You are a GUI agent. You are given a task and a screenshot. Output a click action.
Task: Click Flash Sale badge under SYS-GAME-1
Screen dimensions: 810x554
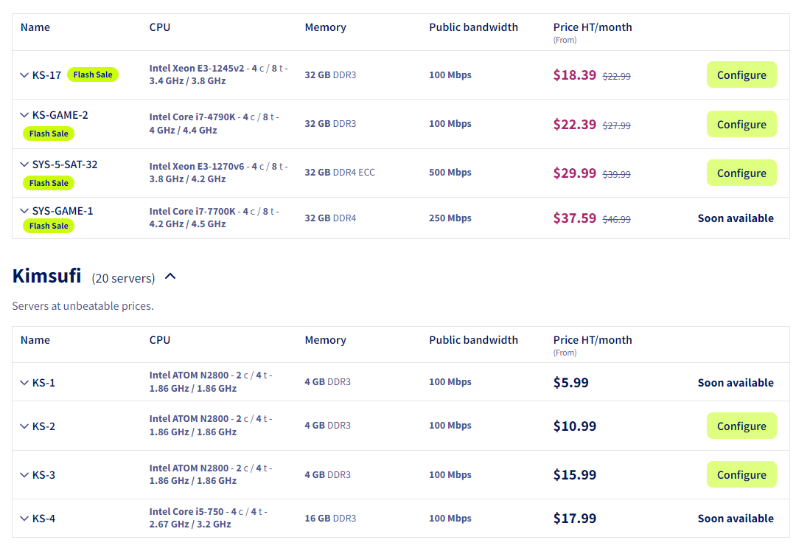point(49,226)
